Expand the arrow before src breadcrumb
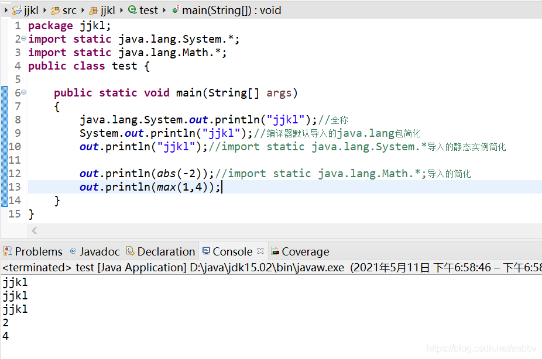 click(45, 11)
